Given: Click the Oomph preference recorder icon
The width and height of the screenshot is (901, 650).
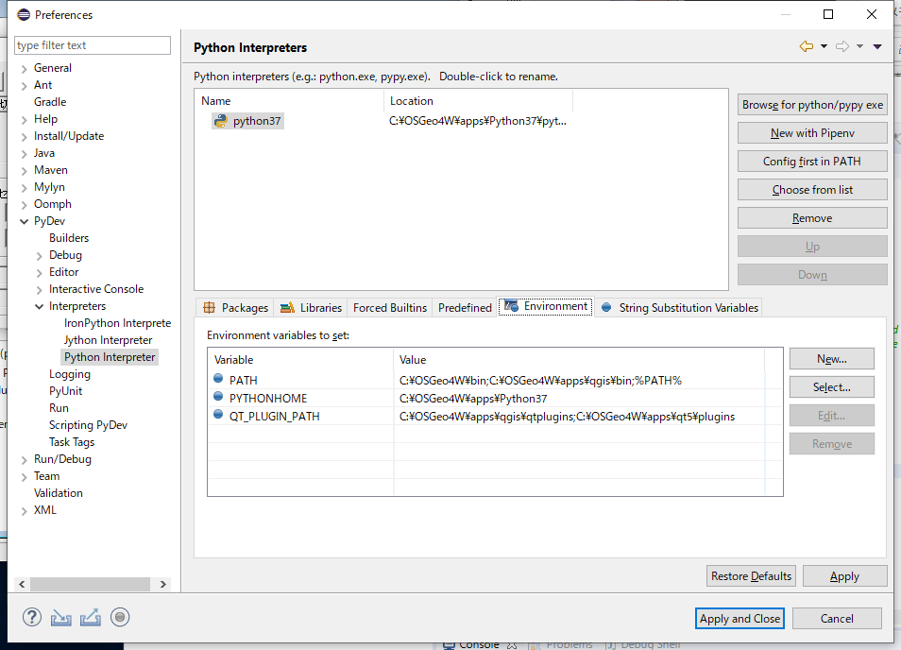Looking at the screenshot, I should coord(120,618).
